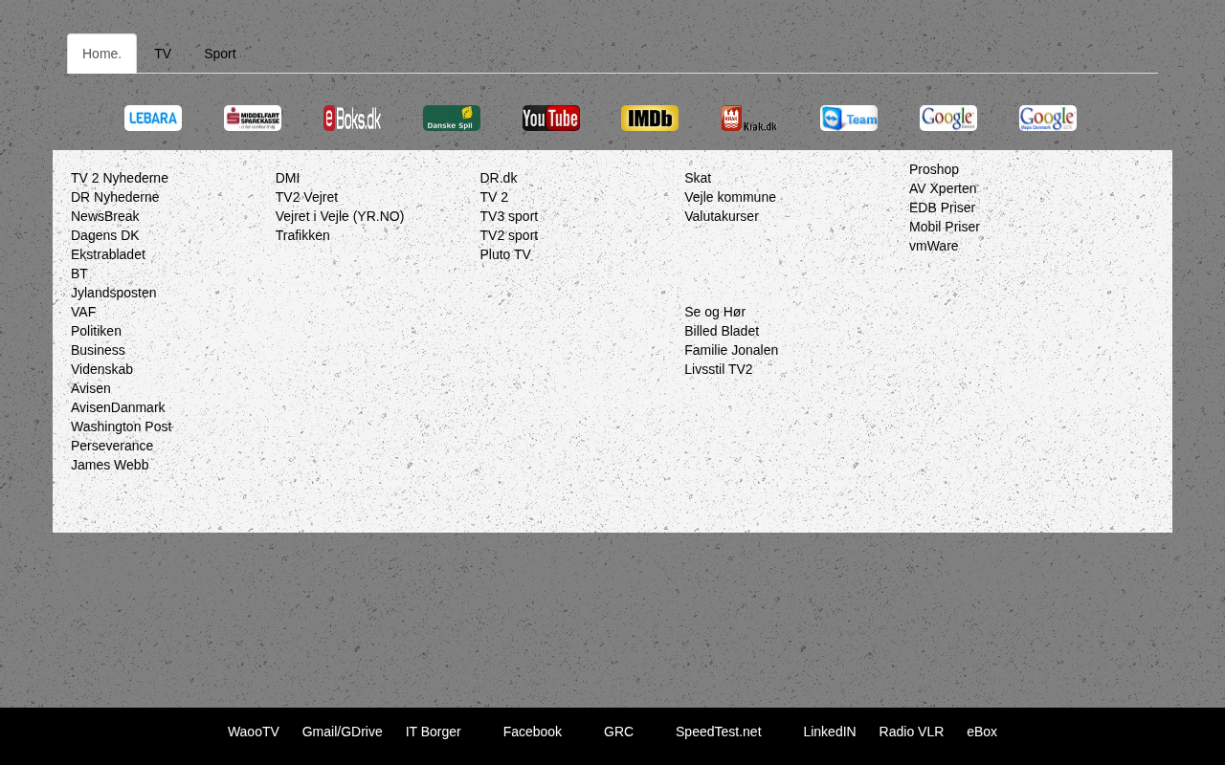Open the Billed Bladet link
This screenshot has width=1225, height=765.
722,331
